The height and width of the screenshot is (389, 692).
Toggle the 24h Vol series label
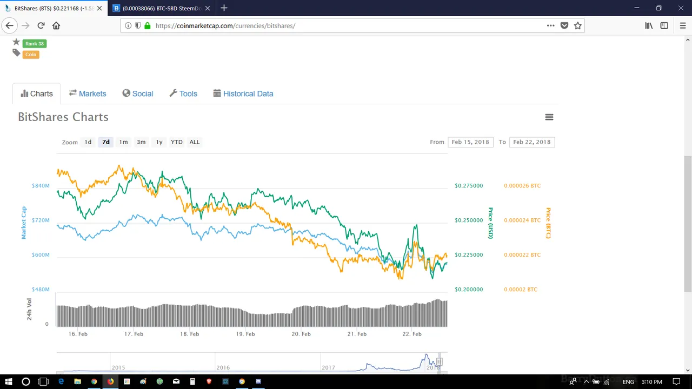click(x=29, y=309)
